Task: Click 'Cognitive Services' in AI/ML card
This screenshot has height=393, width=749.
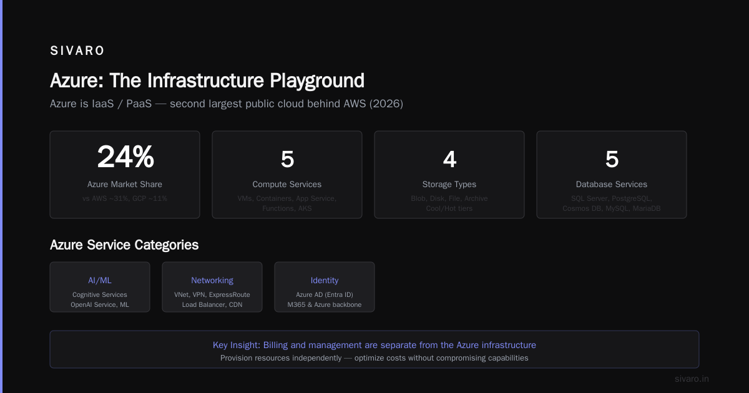Action: (100, 294)
